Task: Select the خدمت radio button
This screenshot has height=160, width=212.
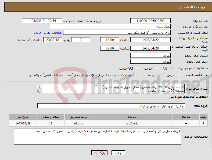Action: point(156,68)
